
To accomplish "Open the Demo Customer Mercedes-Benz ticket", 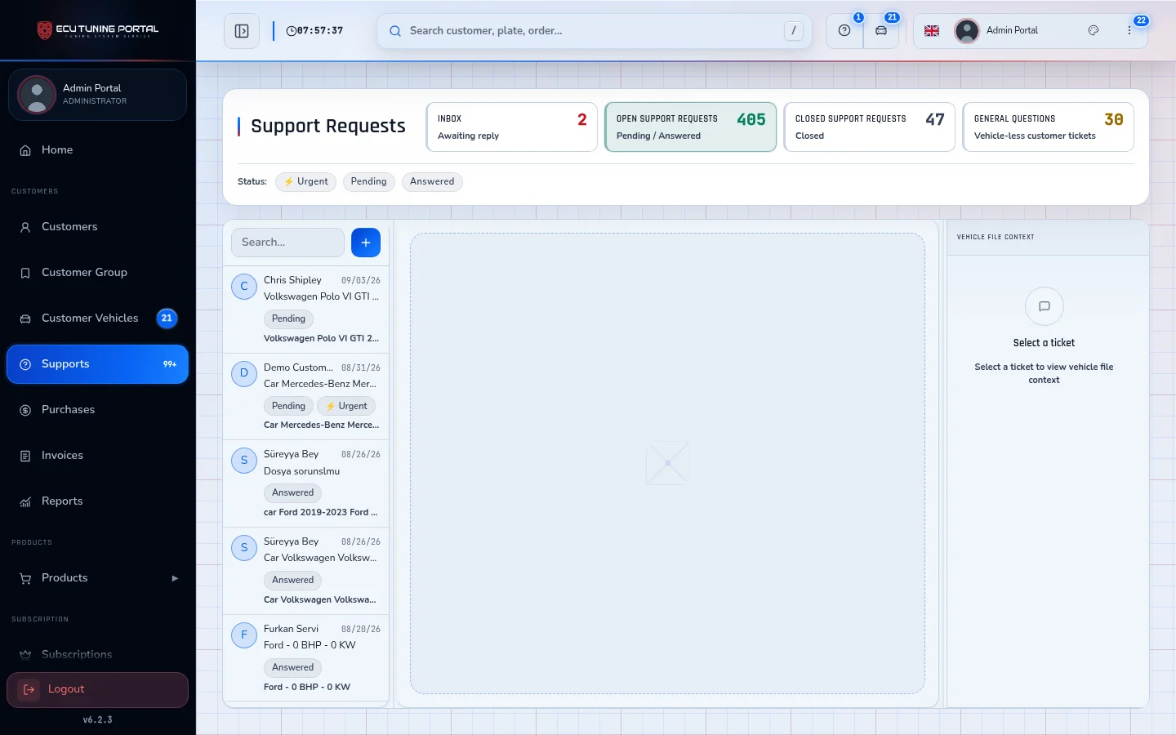I will tap(306, 397).
